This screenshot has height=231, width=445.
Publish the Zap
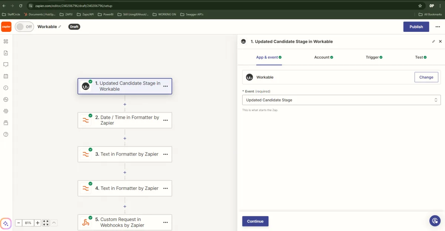416,27
